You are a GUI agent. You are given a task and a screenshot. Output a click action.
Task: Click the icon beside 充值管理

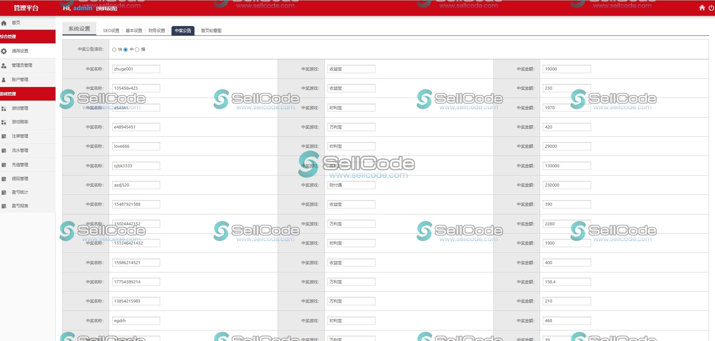click(4, 165)
